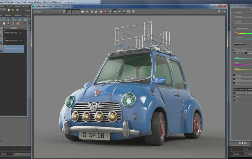Toggle the track mouse while rendering icon
The image size is (252, 159).
tap(115, 12)
